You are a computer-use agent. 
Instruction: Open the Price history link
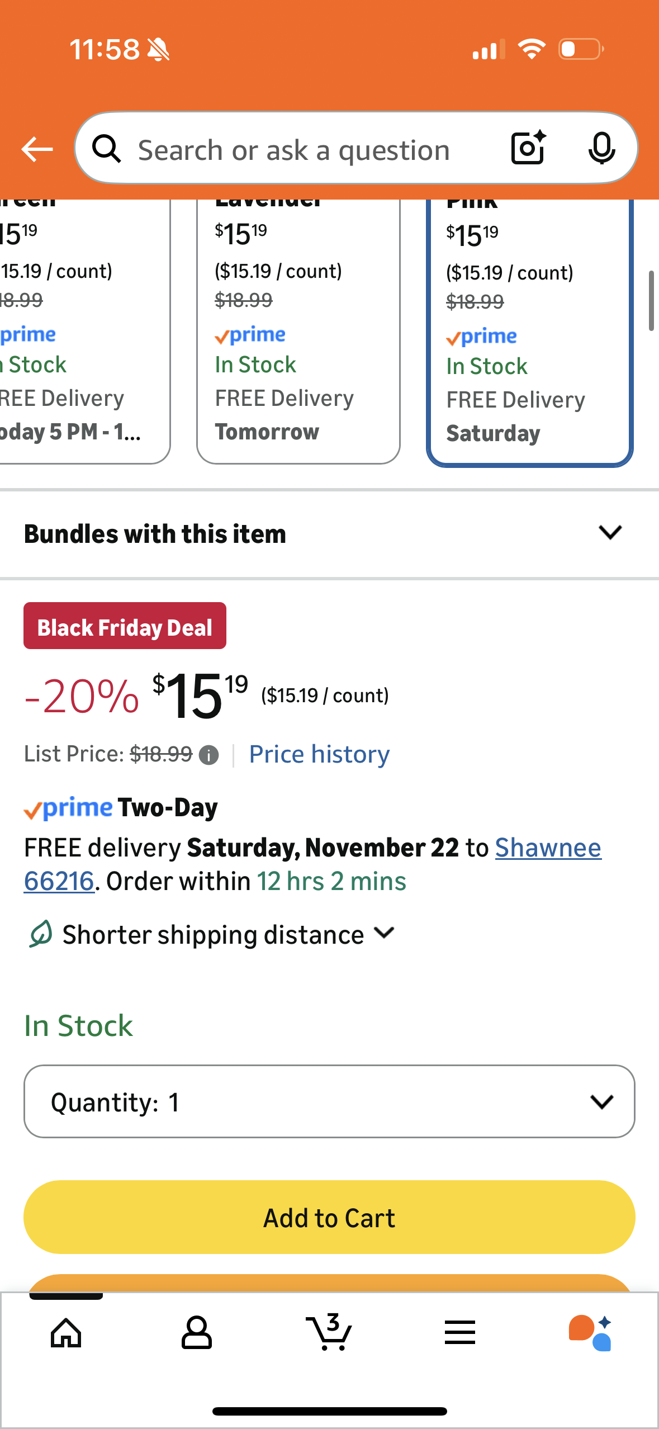319,754
